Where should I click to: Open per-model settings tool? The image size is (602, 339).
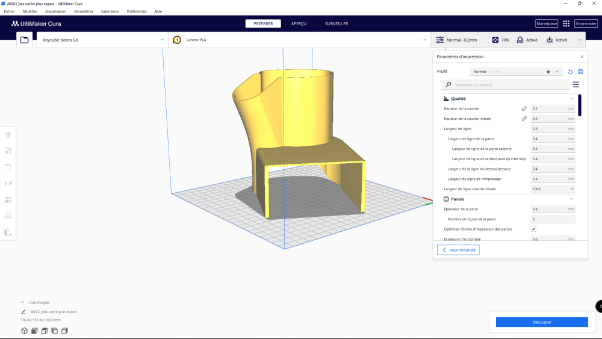tap(8, 200)
